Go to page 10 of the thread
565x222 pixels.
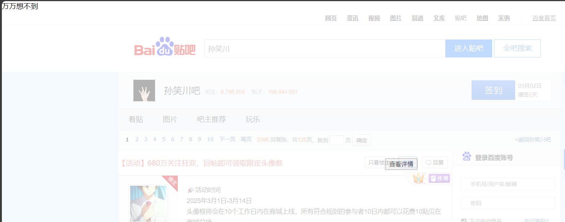click(x=210, y=139)
